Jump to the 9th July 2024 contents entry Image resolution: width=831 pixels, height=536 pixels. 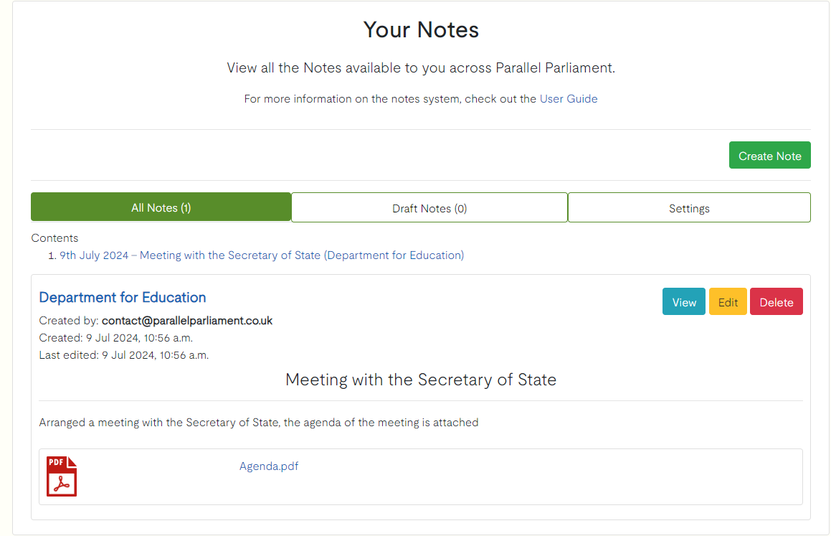pos(262,255)
